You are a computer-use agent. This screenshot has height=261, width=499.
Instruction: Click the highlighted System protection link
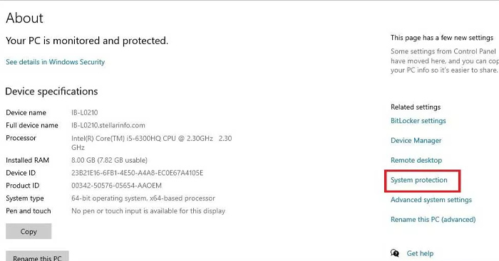(x=419, y=180)
